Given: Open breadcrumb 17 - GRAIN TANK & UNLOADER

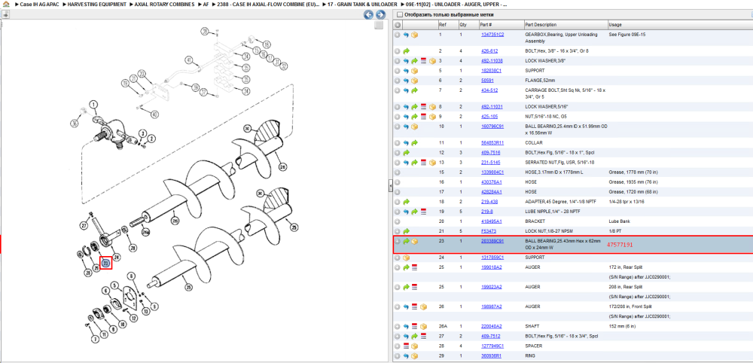Looking at the screenshot, I should click(363, 4).
